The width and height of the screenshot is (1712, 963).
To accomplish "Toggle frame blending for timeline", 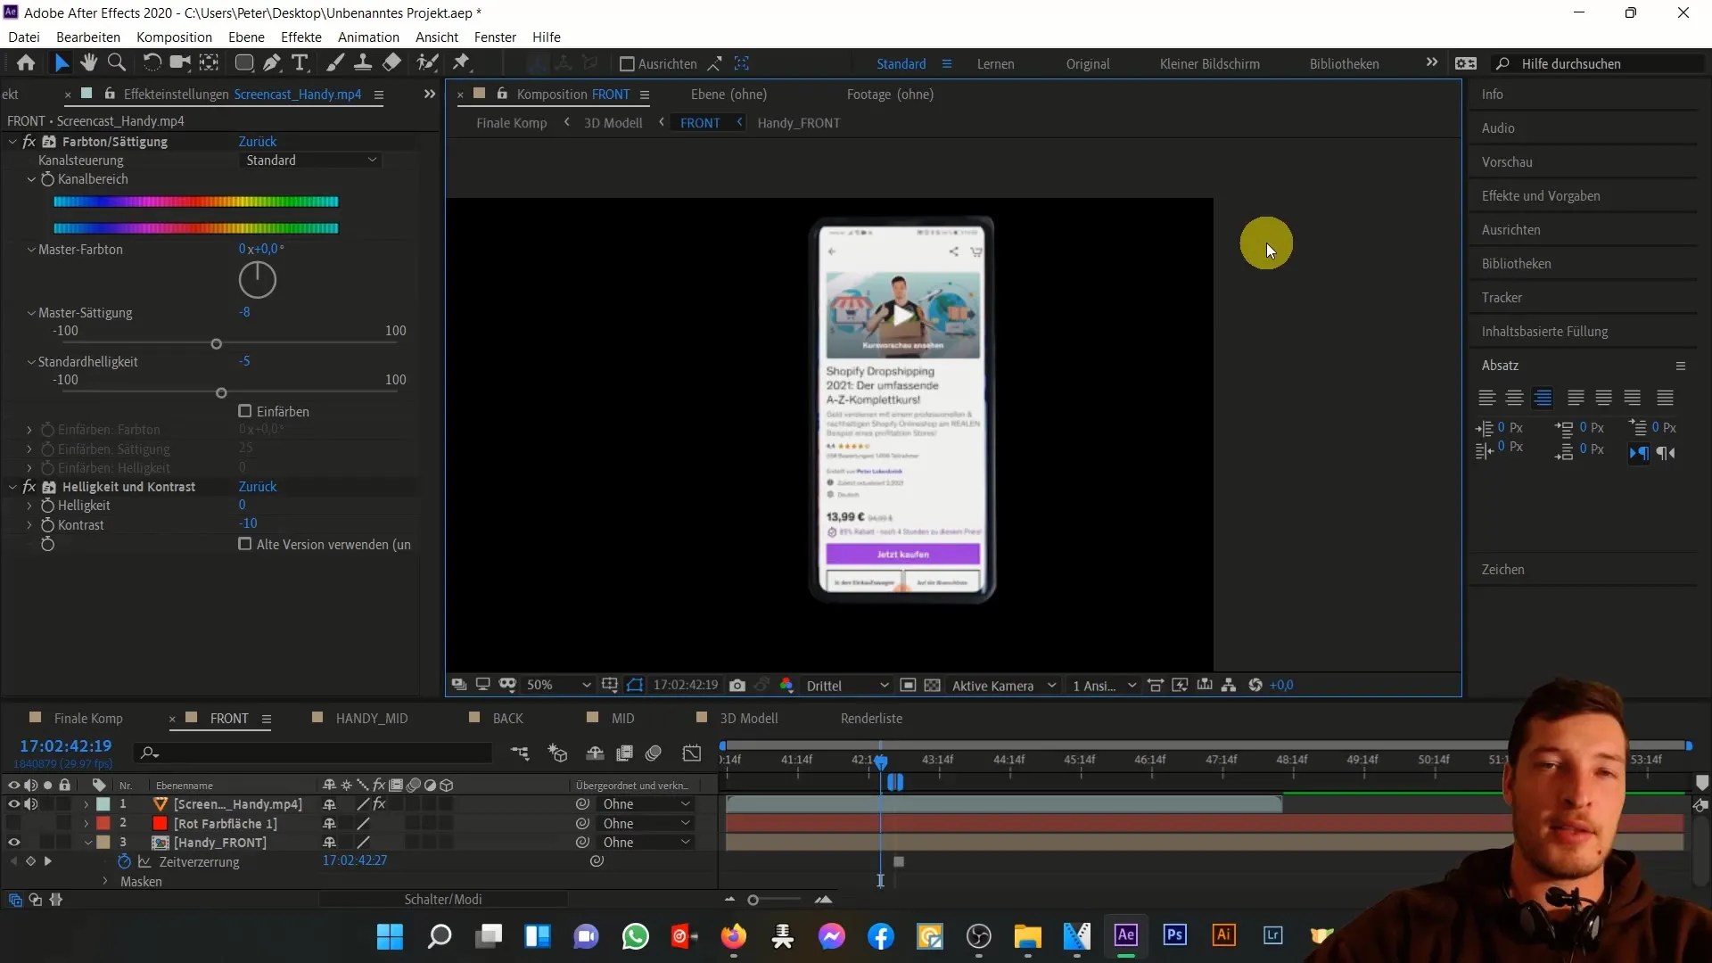I will (x=624, y=754).
